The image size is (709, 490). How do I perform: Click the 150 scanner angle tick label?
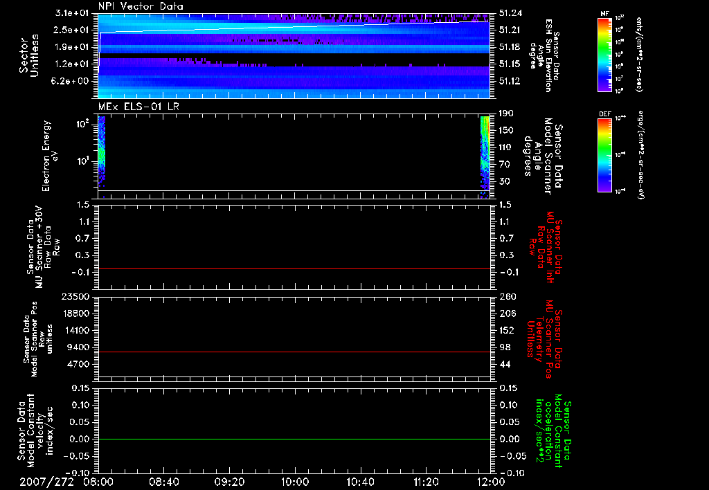[506, 130]
